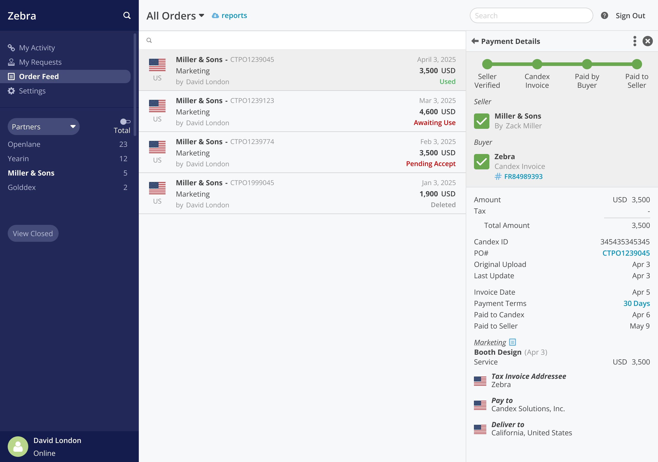Viewport: 658px width, 462px height.
Task: Go to My Activity in the sidebar
Action: (37, 48)
